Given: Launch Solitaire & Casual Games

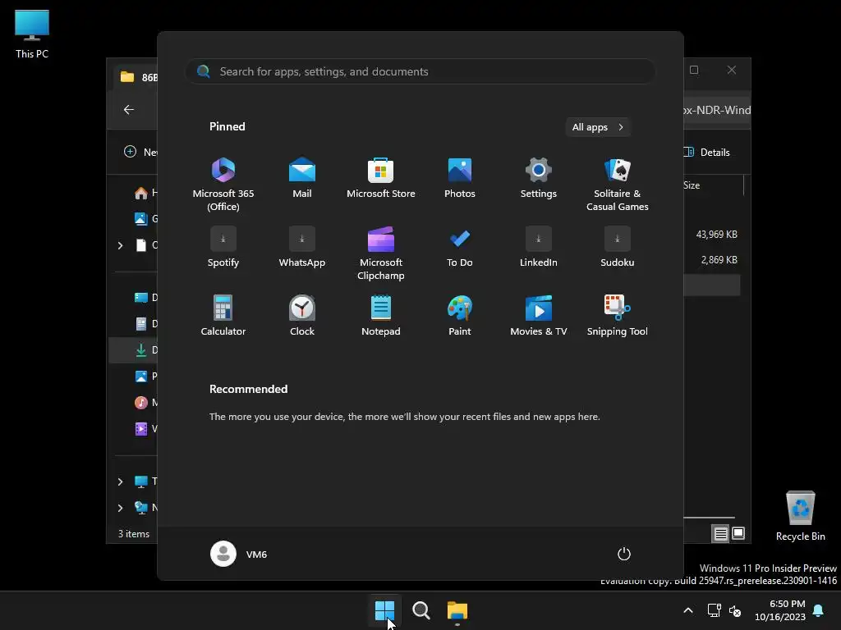Looking at the screenshot, I should pos(618,185).
